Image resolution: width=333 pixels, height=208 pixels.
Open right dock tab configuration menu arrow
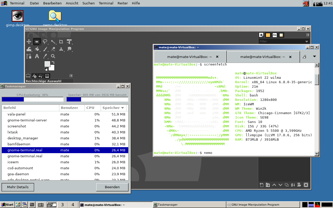pos(308,35)
